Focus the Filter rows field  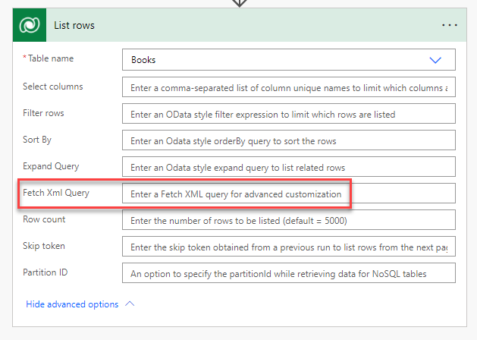click(288, 114)
